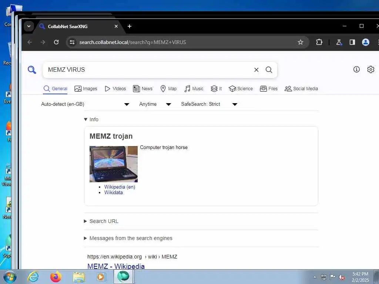Expand the Search URL section
Screen dimensions: 379x284
[x=101, y=221]
